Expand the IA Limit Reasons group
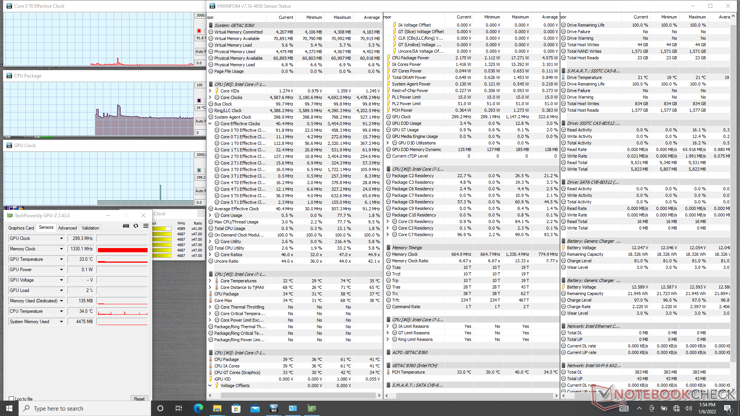Screen dimensions: 740x416 (388, 326)
